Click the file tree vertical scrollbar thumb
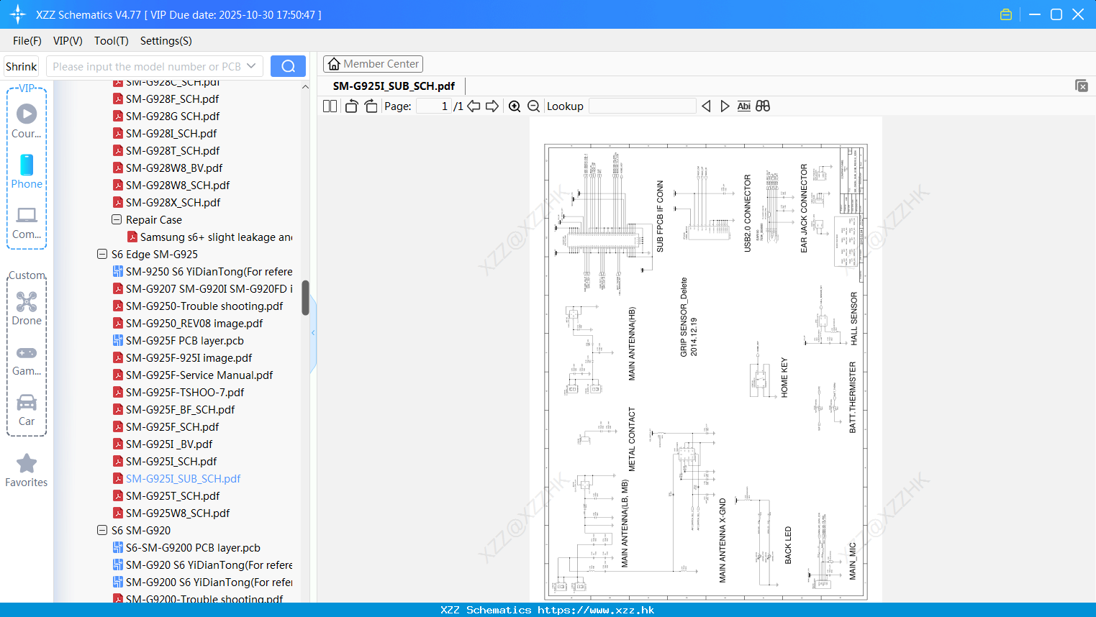Viewport: 1096px width, 617px height. click(305, 298)
